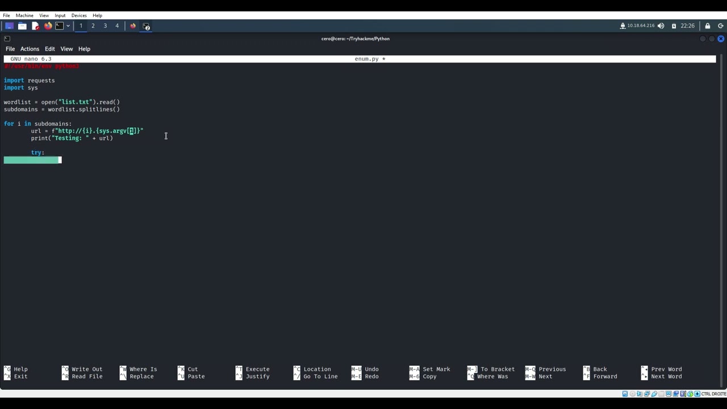
Task: Switch to workspace 3
Action: [x=105, y=26]
